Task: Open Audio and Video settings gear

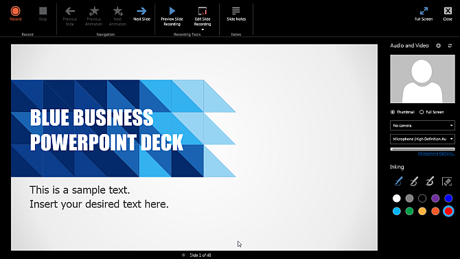Action: pyautogui.click(x=438, y=45)
